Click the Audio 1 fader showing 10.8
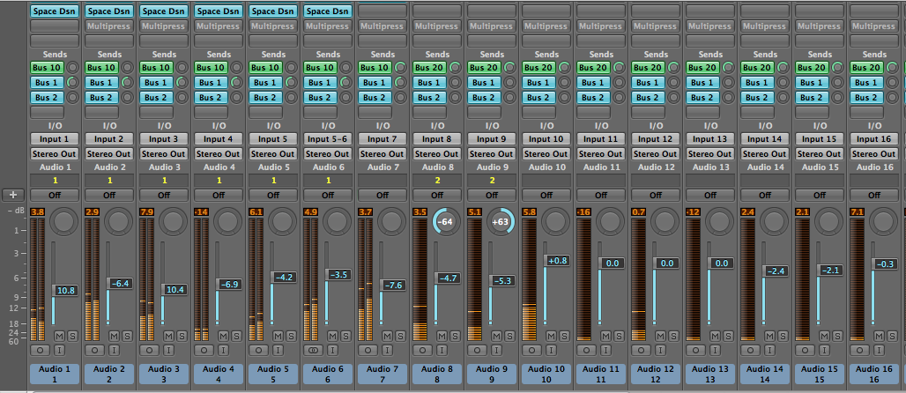This screenshot has width=906, height=393. (x=64, y=291)
